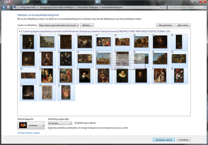Select the wide thumbnail starting the third row
208x145 pixels.
click(28, 76)
